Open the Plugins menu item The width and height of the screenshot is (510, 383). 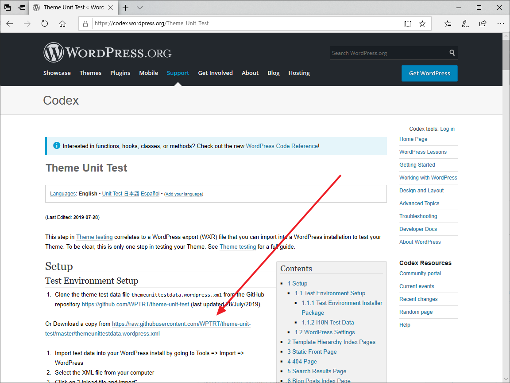point(120,73)
